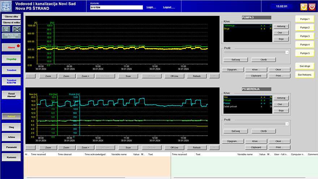Open the KSB PM icon button
This screenshot has width=318, height=179.
point(6,29)
